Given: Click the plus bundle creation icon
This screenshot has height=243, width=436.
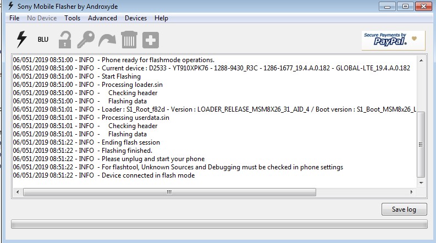Looking at the screenshot, I should pyautogui.click(x=151, y=40).
